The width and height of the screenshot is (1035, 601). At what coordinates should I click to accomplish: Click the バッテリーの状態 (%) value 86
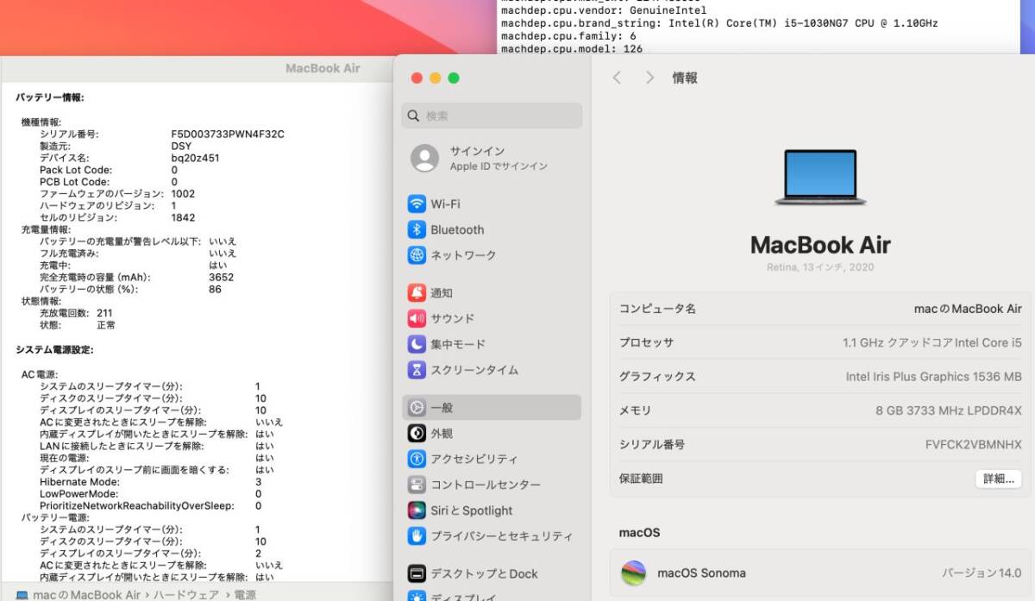pyautogui.click(x=215, y=290)
